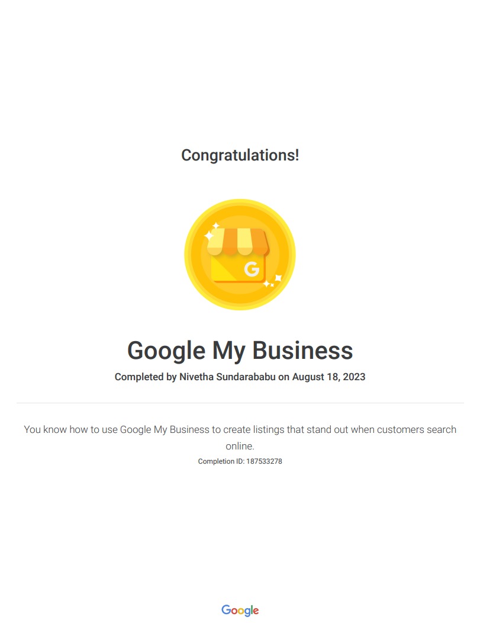Click the "Completion ID:" label
Viewport: 480px width, 623px height.
(x=221, y=461)
